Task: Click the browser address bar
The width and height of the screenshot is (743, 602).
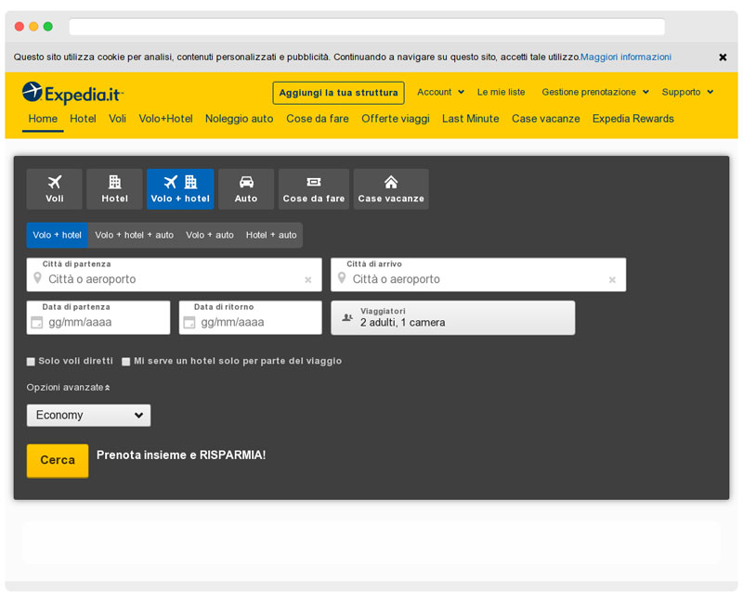Action: 367,27
